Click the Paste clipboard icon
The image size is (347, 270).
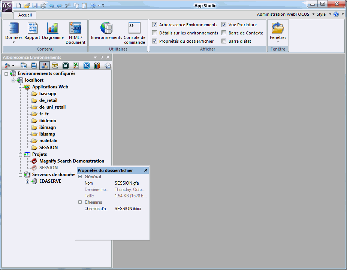pyautogui.click(x=84, y=6)
